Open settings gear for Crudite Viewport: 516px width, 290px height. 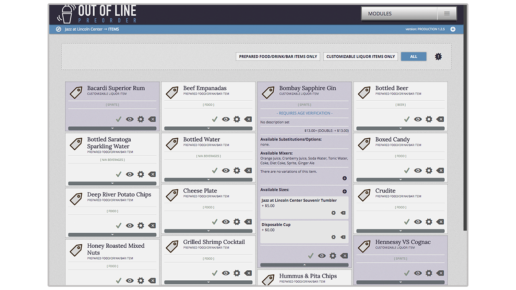[429, 222]
